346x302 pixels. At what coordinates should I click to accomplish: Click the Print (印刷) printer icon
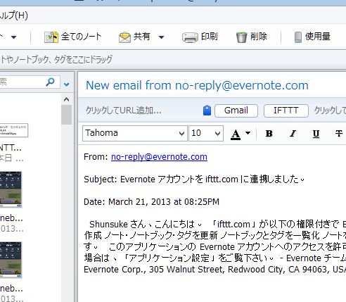[x=190, y=37]
